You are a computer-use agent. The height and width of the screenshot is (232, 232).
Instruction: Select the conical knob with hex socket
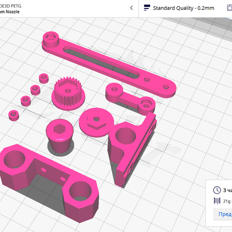pos(60,136)
